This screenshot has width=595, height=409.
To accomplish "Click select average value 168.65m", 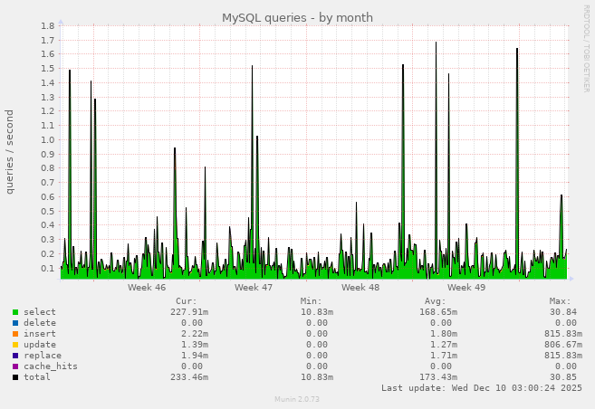I will (x=438, y=312).
